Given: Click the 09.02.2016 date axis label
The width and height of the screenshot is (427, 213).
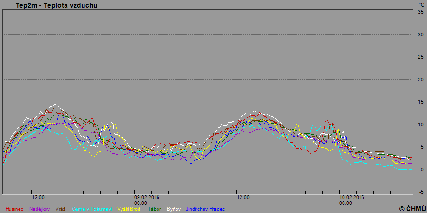Looking at the screenshot, I should pos(147,197).
